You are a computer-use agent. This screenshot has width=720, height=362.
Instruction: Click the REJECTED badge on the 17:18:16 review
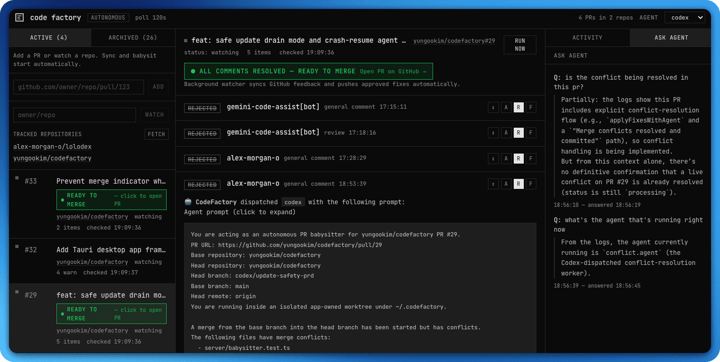click(x=202, y=134)
